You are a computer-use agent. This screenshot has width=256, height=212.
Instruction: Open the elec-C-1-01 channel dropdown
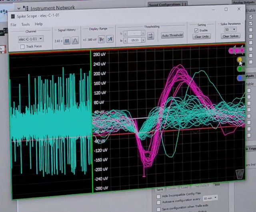pos(31,39)
